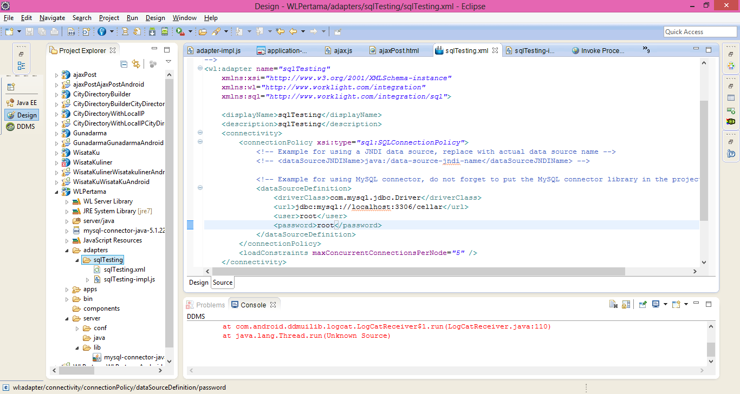The height and width of the screenshot is (394, 740).
Task: Click the Print toolbar icon
Action: pyautogui.click(x=54, y=31)
